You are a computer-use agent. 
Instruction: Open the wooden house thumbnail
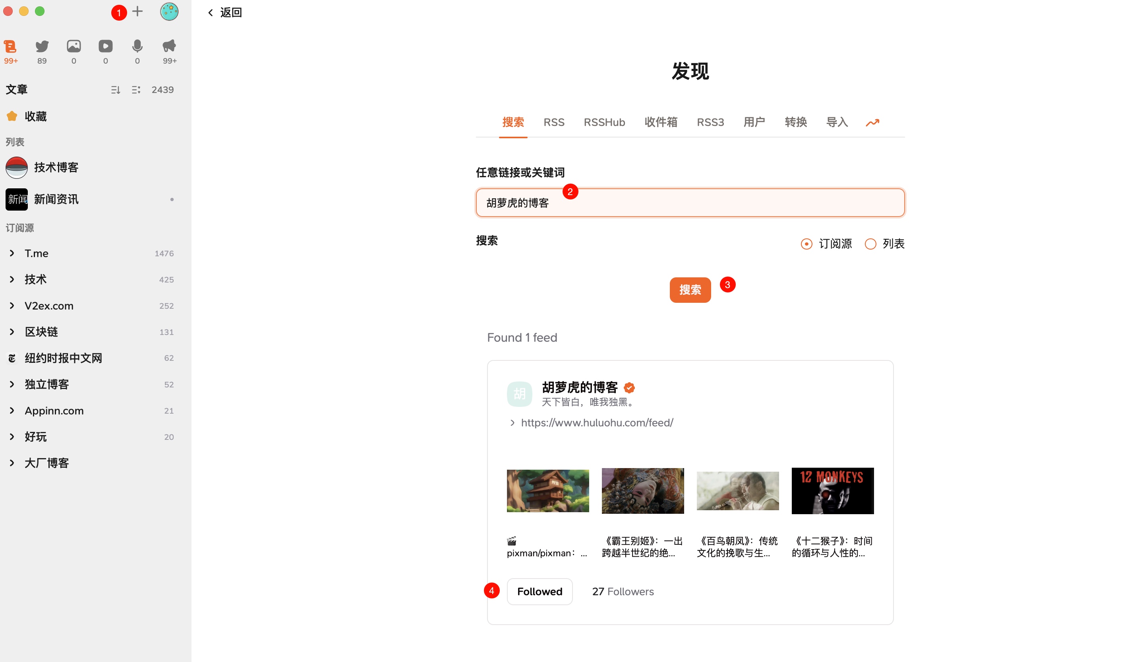[548, 491]
